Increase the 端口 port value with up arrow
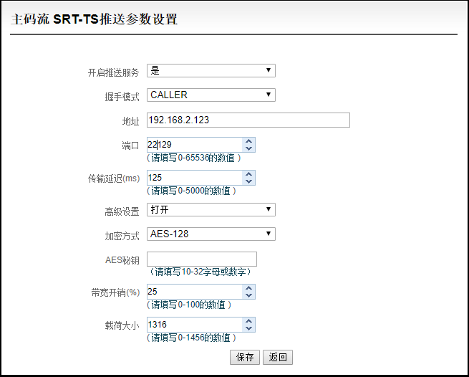Viewport: 469px width, 377px height. click(x=248, y=141)
